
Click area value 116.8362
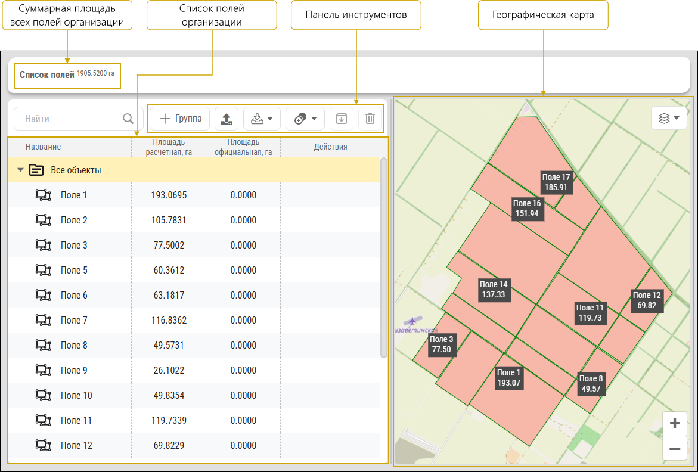[169, 320]
